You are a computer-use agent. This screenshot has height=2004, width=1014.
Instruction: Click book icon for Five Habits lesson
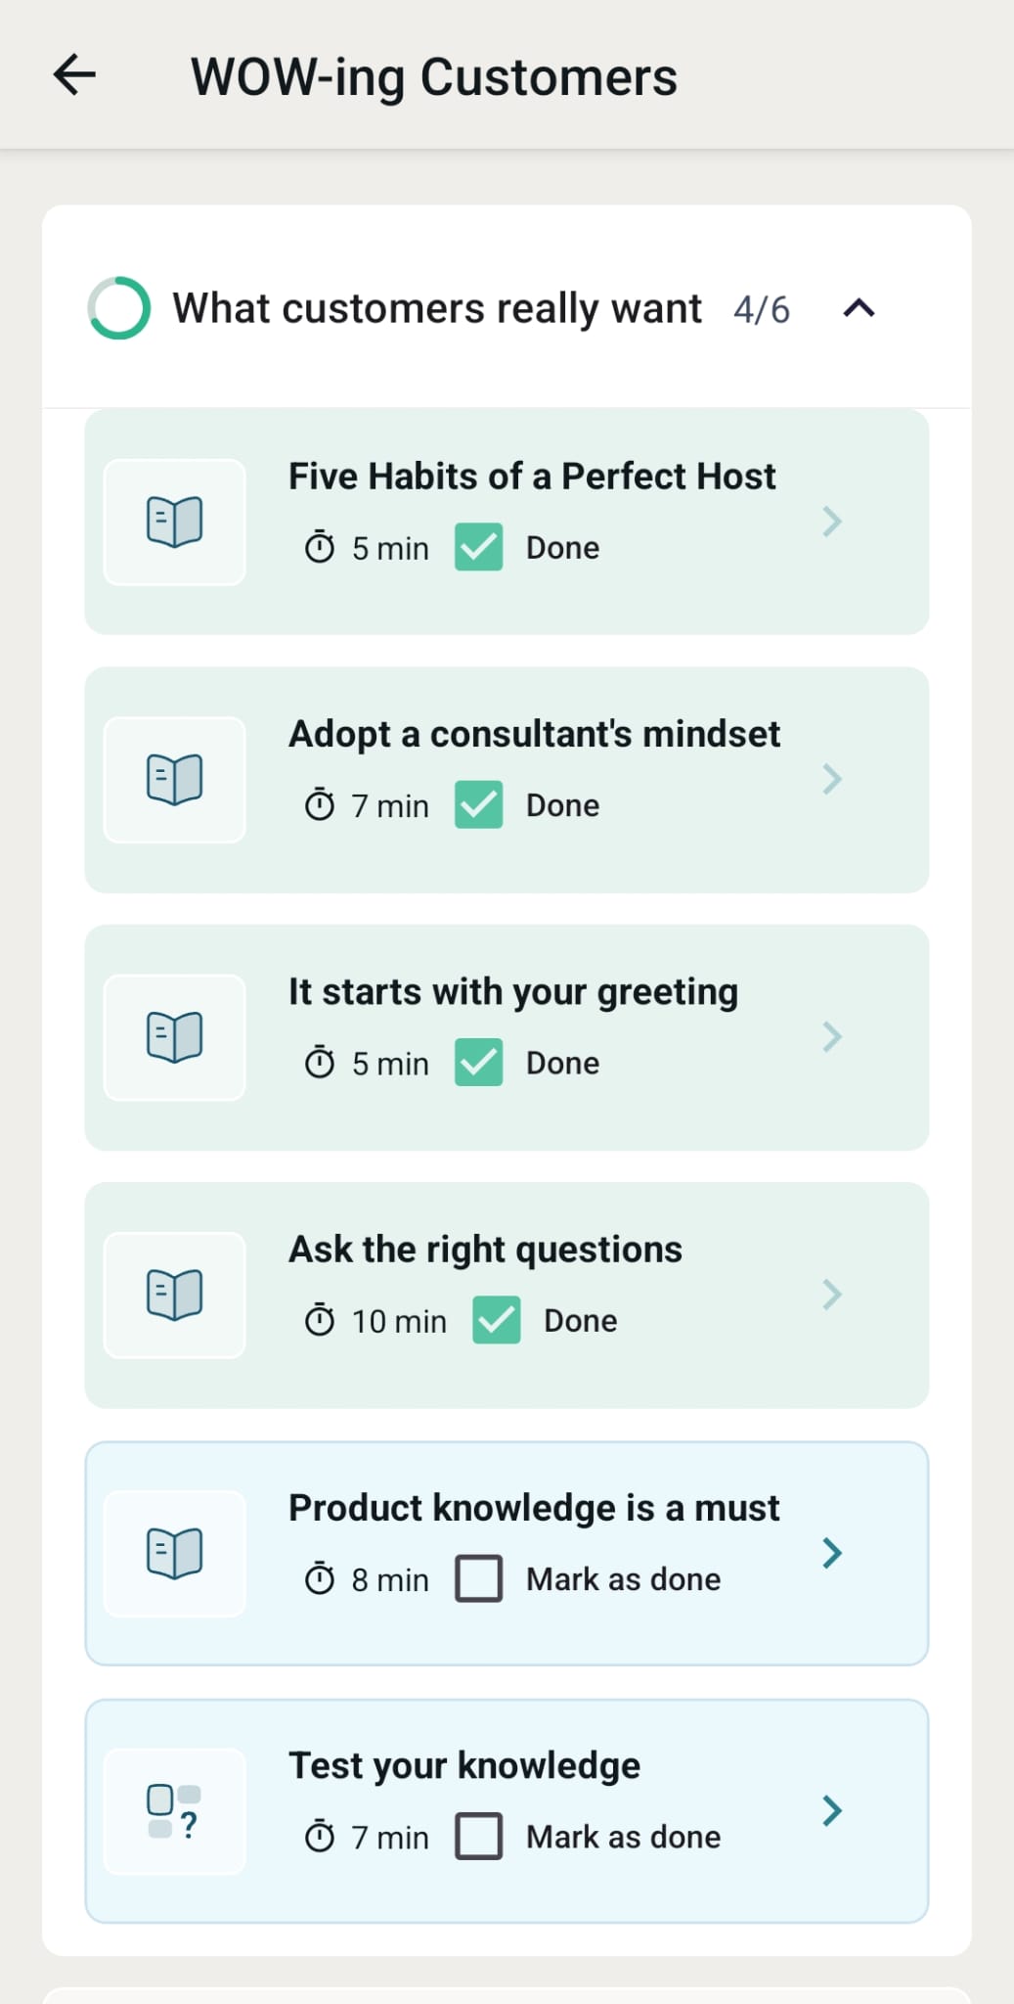tap(175, 522)
